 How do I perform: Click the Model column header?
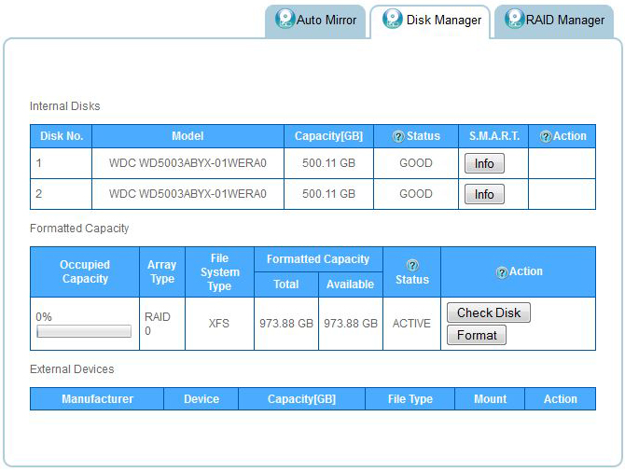point(187,136)
